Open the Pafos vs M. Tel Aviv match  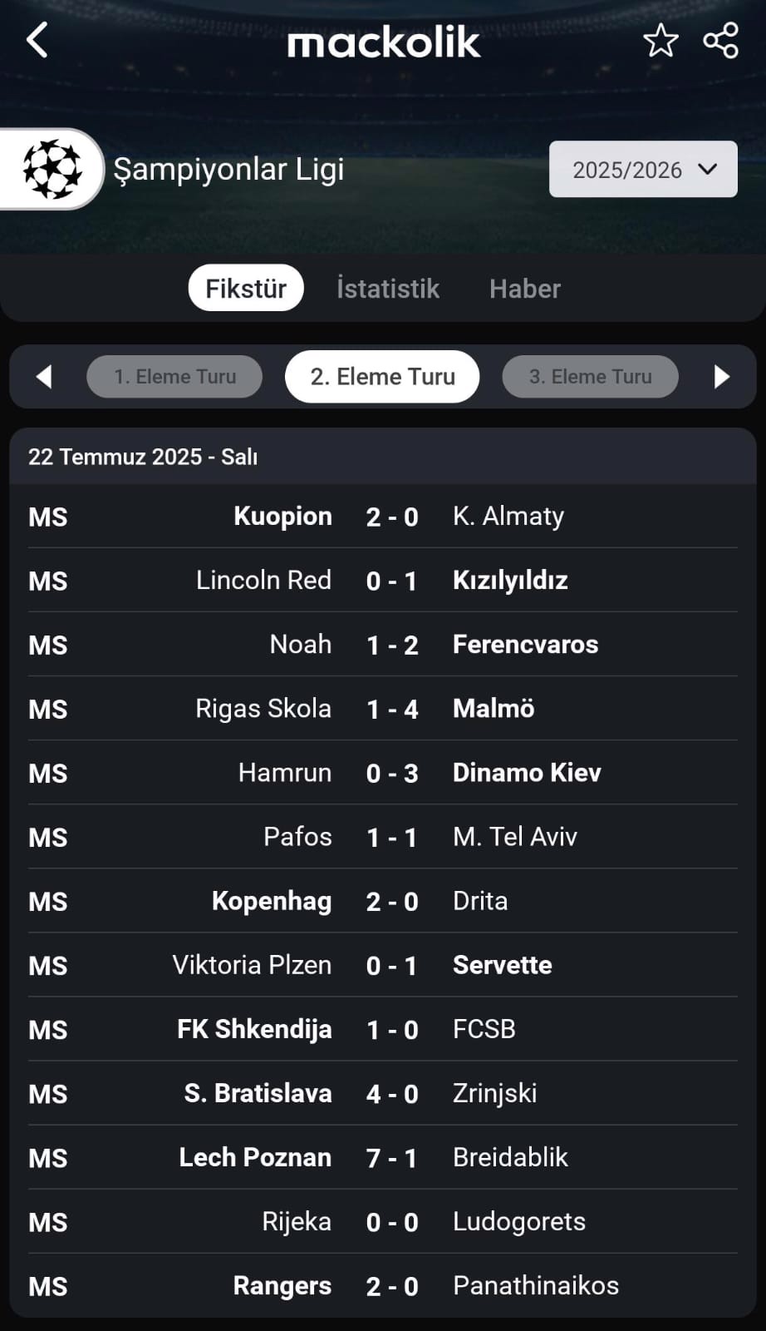click(x=383, y=837)
